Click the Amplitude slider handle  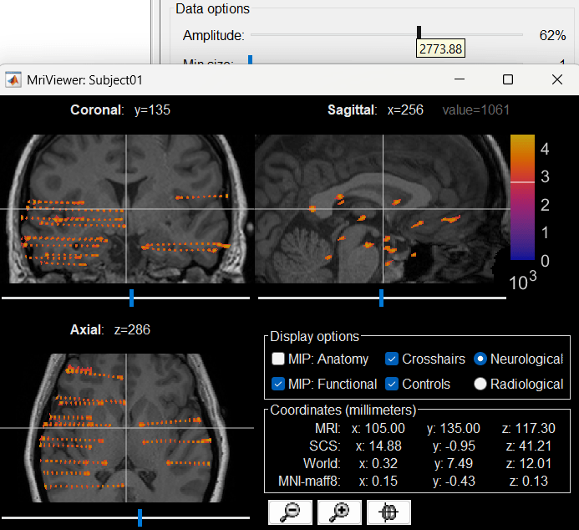419,33
